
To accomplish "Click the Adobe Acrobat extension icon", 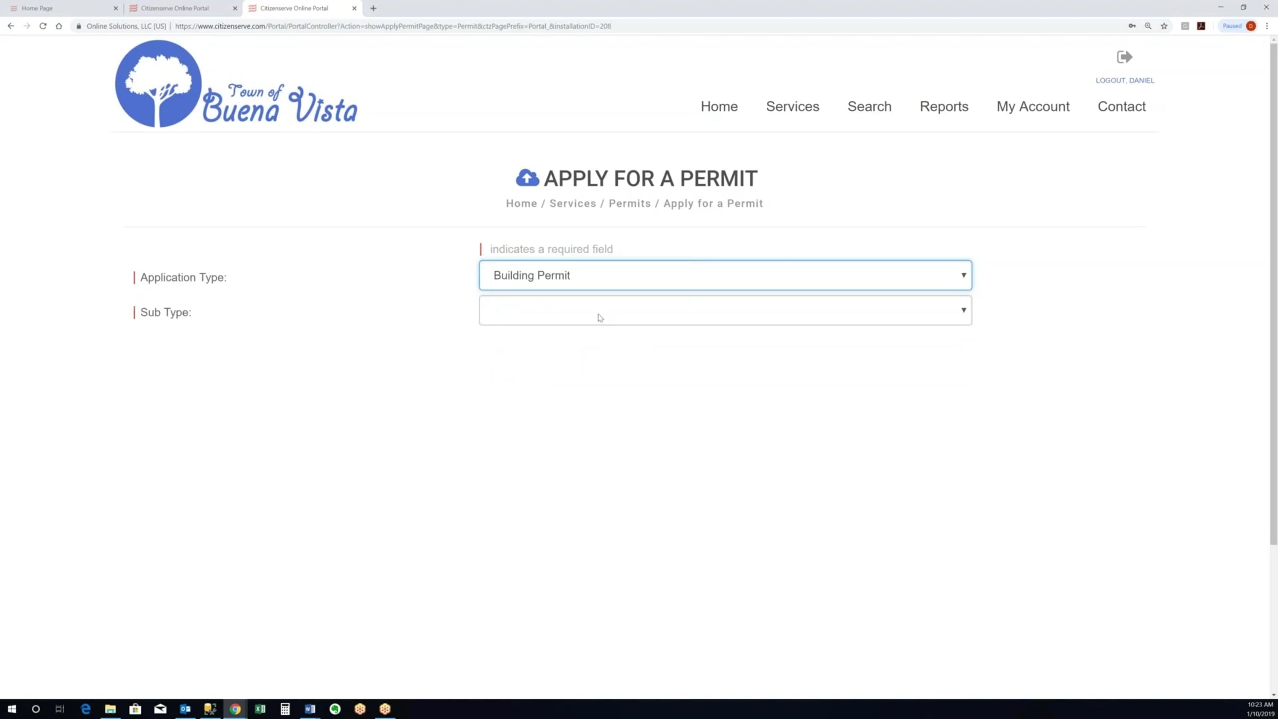I will [1201, 26].
